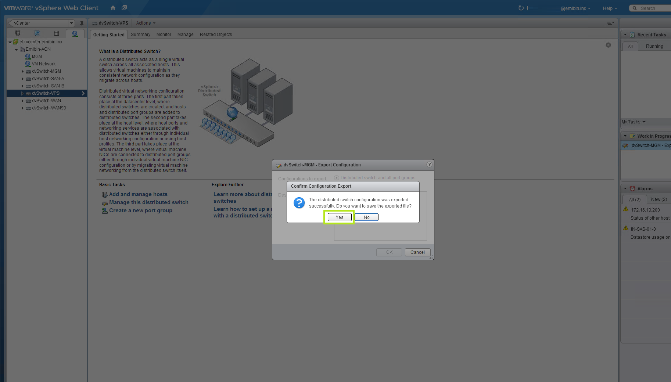Show All recent tasks tab
This screenshot has height=382, width=671.
630,46
